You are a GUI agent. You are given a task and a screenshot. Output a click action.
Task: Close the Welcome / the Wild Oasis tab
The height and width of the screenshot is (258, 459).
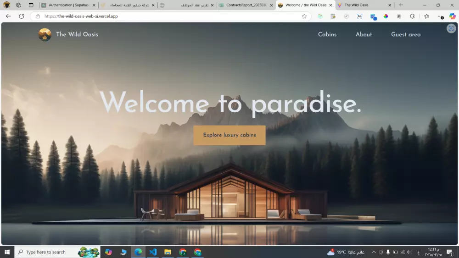click(x=330, y=5)
